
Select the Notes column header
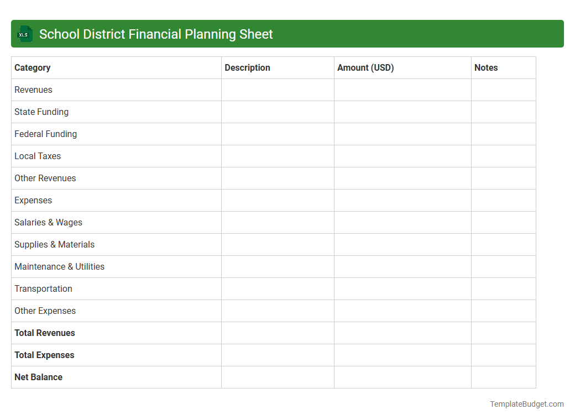click(486, 67)
